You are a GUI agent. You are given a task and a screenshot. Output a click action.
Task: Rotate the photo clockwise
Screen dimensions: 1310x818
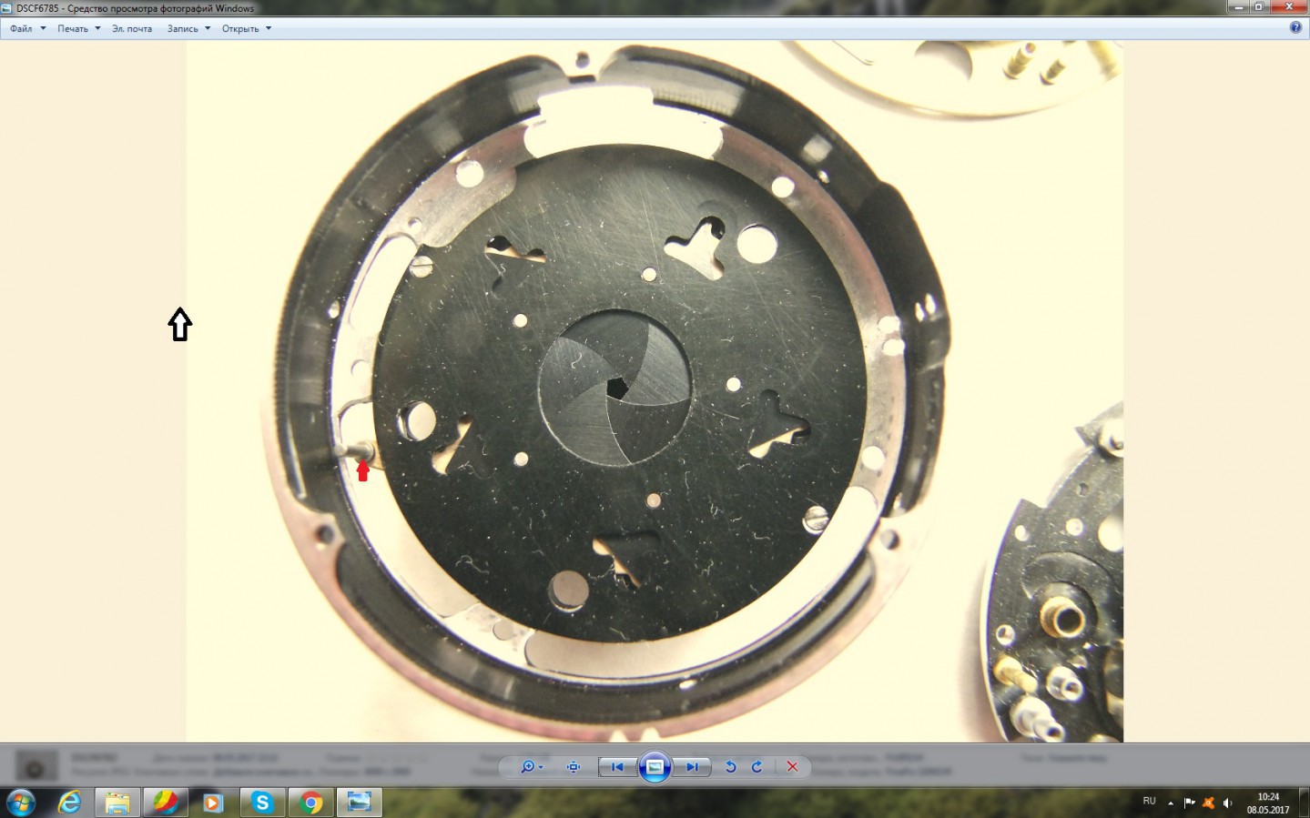757,767
